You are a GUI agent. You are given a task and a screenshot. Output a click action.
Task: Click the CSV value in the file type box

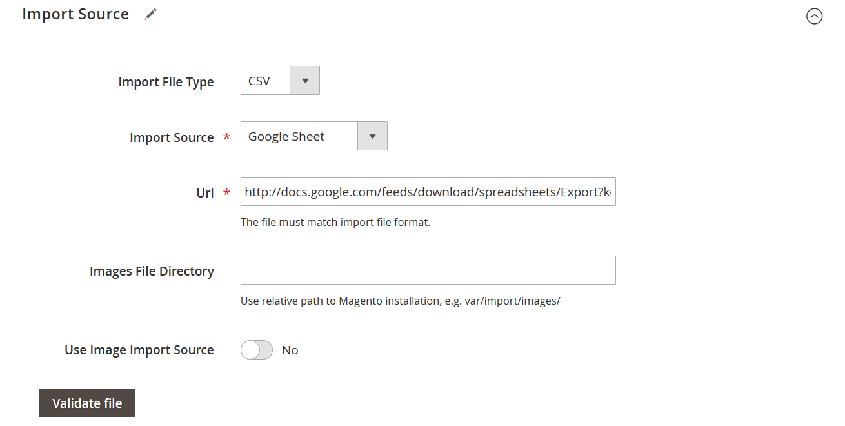pos(264,80)
